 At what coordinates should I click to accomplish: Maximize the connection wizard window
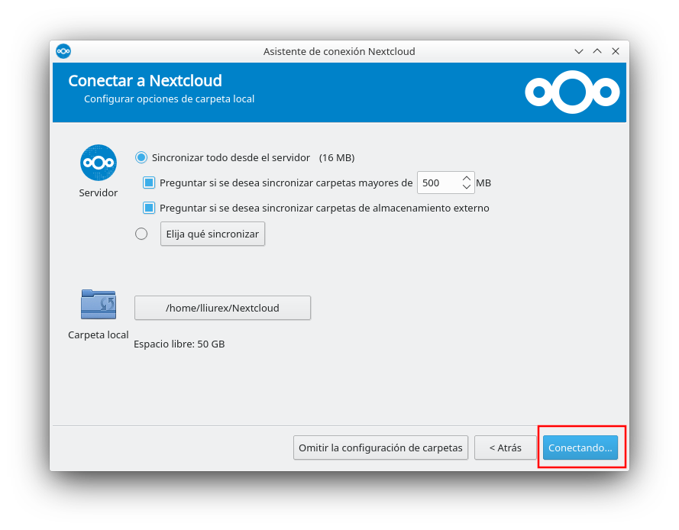(597, 51)
